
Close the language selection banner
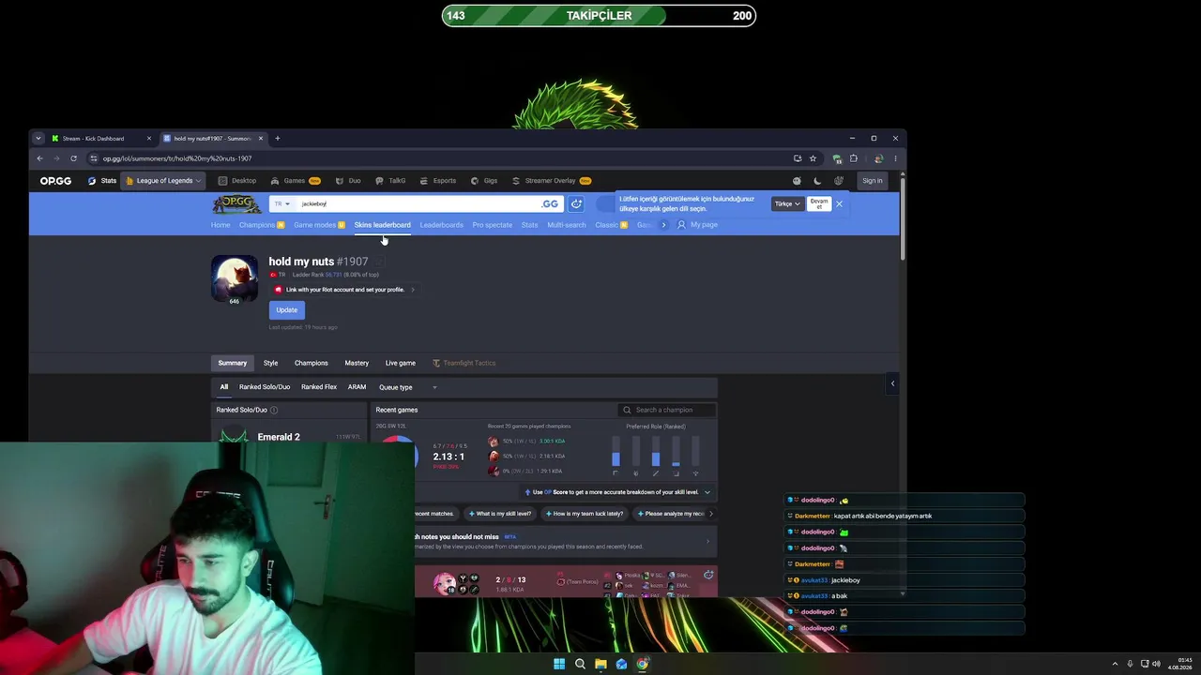click(839, 203)
